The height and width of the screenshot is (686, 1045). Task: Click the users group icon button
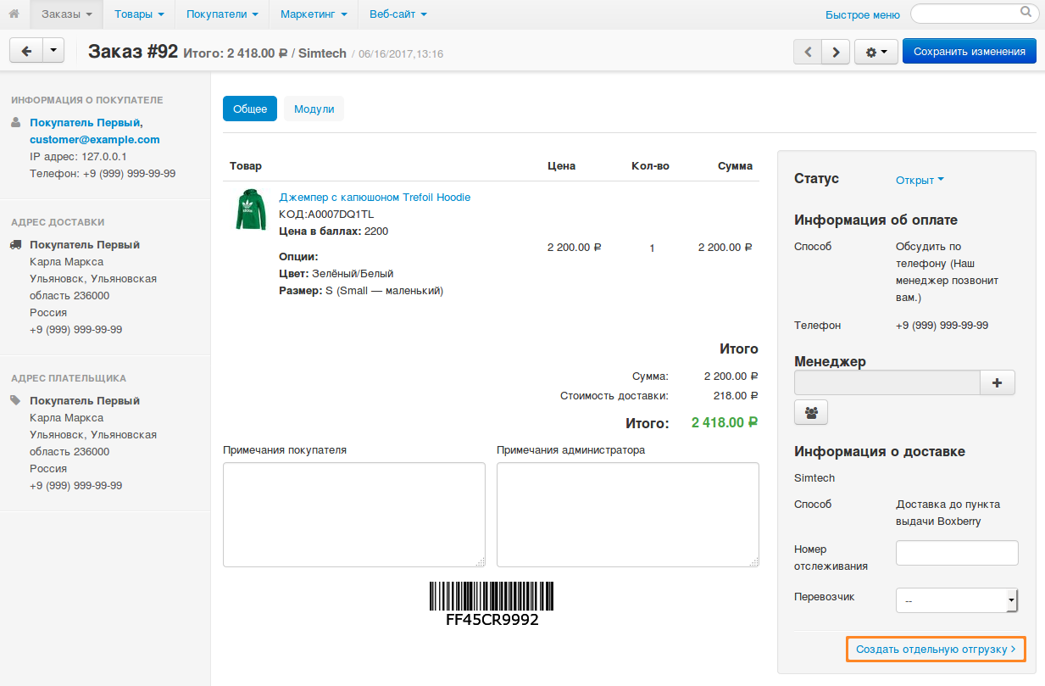click(811, 412)
